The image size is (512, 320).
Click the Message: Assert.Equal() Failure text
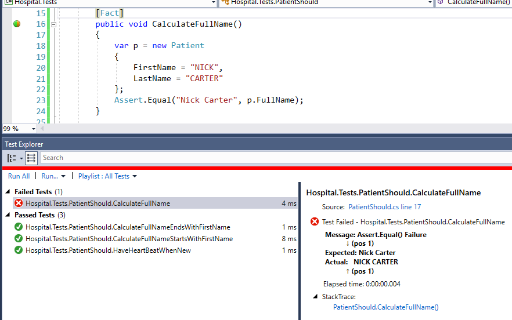376,235
